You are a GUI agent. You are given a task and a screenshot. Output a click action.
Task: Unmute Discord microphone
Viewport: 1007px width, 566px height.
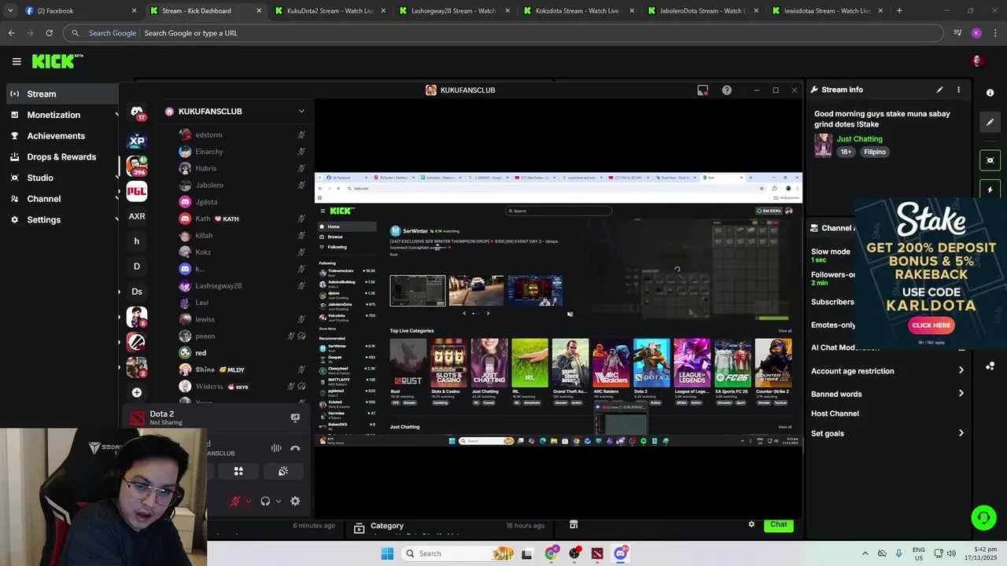234,501
